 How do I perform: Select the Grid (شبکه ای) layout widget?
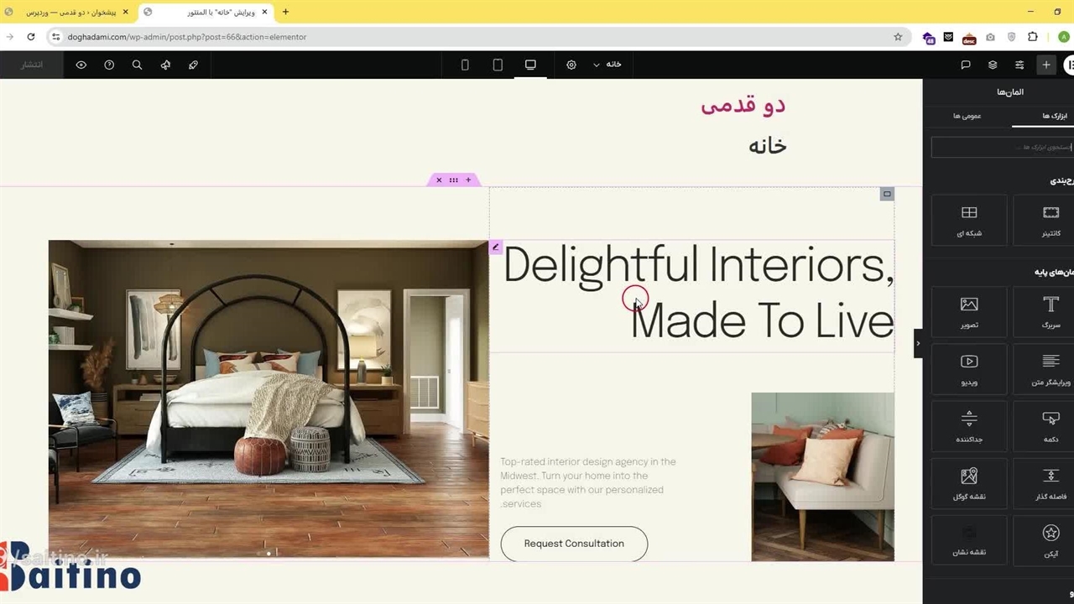point(969,220)
